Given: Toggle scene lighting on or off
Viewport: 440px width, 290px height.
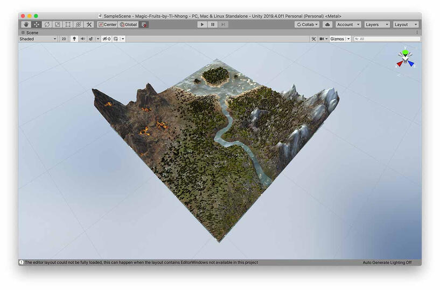Looking at the screenshot, I should [74, 39].
